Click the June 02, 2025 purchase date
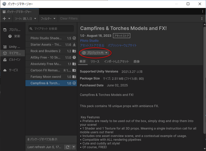This screenshot has width=206, height=151. pyautogui.click(x=117, y=85)
